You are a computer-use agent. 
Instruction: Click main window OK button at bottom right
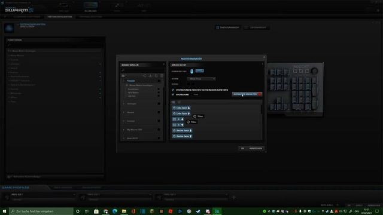tap(349, 205)
